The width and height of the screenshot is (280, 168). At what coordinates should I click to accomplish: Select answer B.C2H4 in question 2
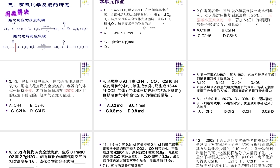(x=228, y=30)
